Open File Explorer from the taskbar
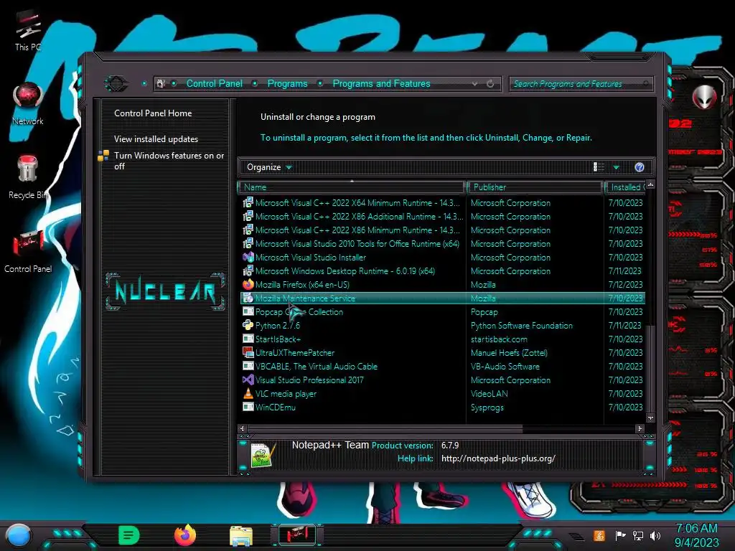The height and width of the screenshot is (551, 735). coord(241,535)
